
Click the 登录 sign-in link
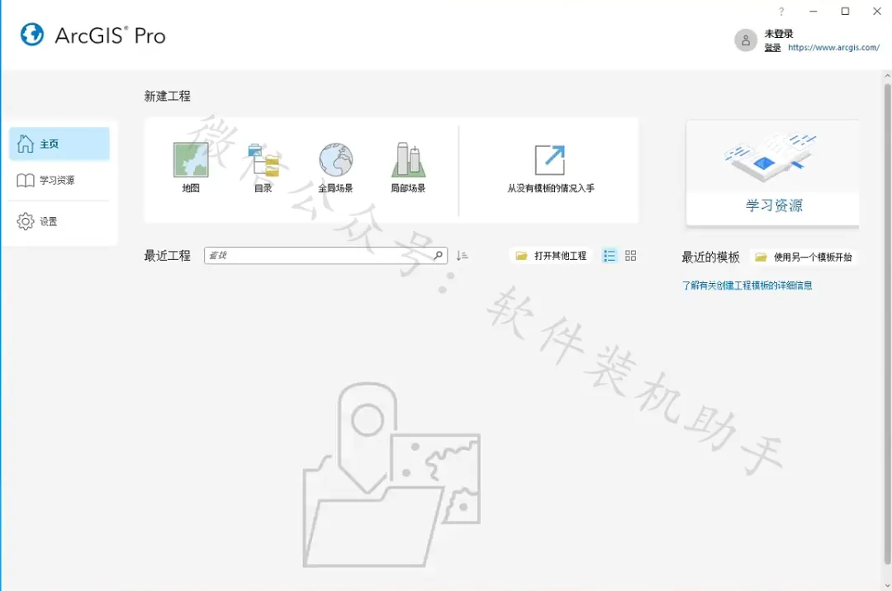pos(772,48)
